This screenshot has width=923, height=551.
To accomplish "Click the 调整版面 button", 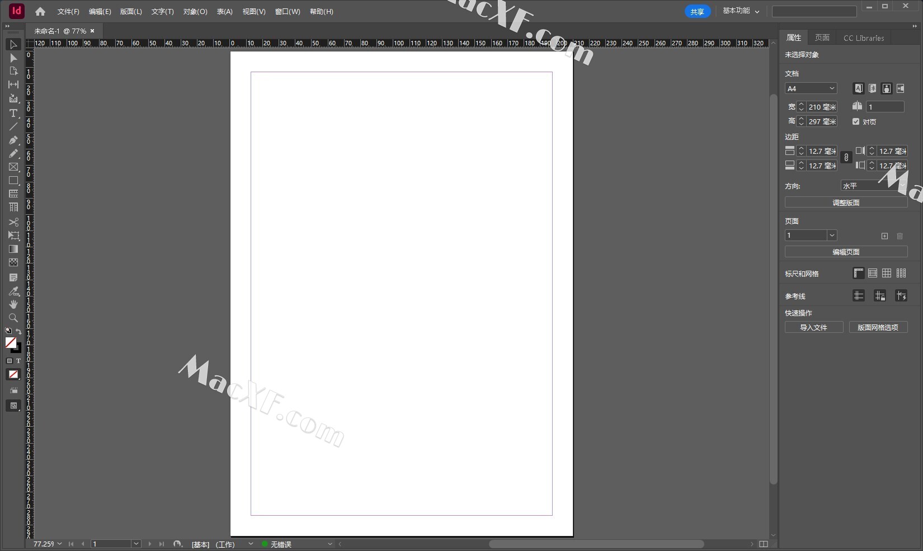I will pos(846,202).
